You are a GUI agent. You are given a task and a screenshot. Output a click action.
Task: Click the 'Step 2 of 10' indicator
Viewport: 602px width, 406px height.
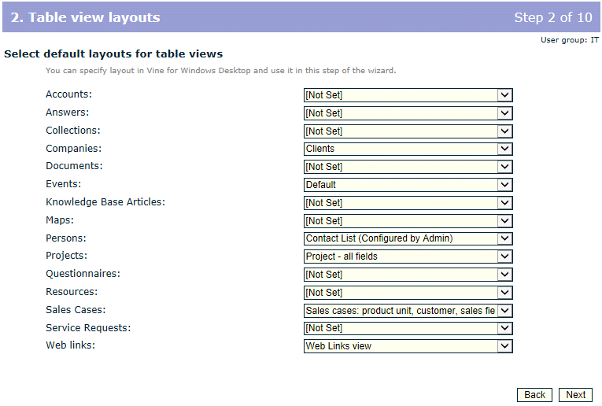point(553,17)
